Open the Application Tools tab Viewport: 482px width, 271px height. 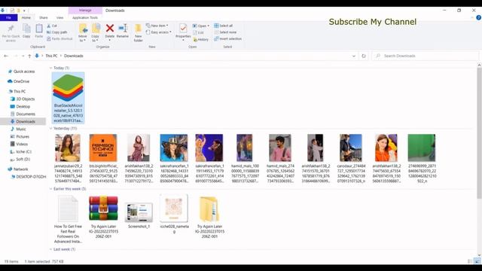click(x=85, y=18)
